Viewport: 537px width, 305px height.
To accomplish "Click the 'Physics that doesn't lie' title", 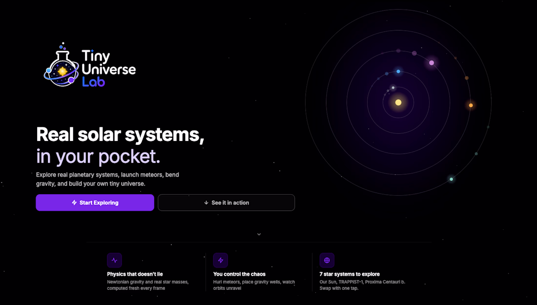I will (x=135, y=274).
